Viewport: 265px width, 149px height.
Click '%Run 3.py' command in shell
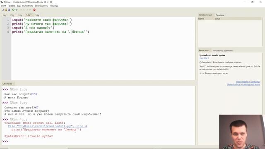click(x=19, y=103)
